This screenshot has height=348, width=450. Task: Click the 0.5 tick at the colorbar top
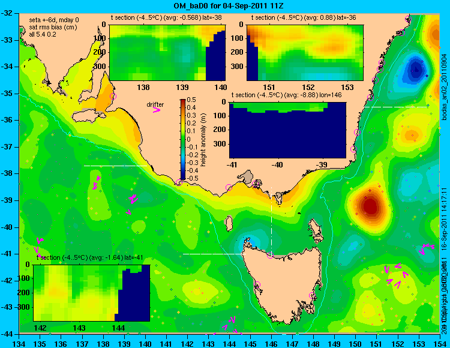[191, 100]
